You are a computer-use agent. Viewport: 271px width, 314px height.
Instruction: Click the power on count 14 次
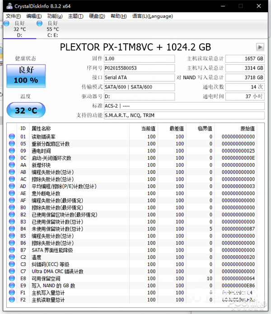tap(245, 87)
